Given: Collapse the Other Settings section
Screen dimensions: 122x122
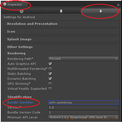Looking at the screenshot, I should tap(20, 47).
